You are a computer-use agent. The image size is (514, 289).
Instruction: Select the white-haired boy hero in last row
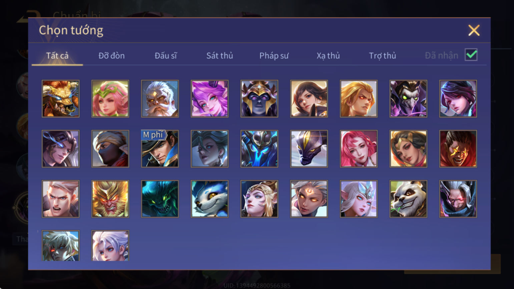tap(110, 246)
